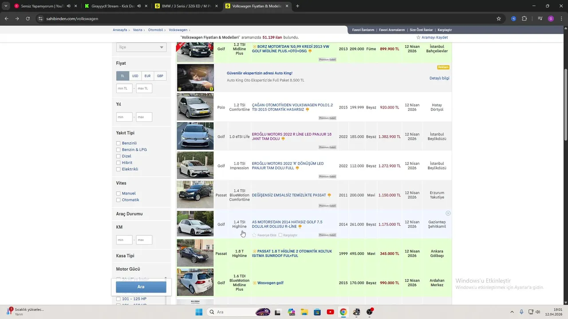
Task: Mute the Sensiz Yapamıyorum YouTube tab audio
Action: coord(68,6)
